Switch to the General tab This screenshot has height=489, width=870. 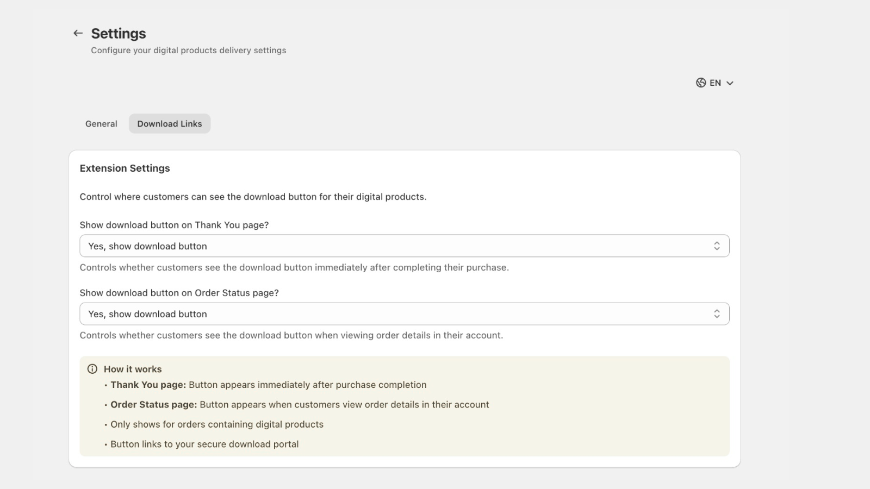point(101,124)
